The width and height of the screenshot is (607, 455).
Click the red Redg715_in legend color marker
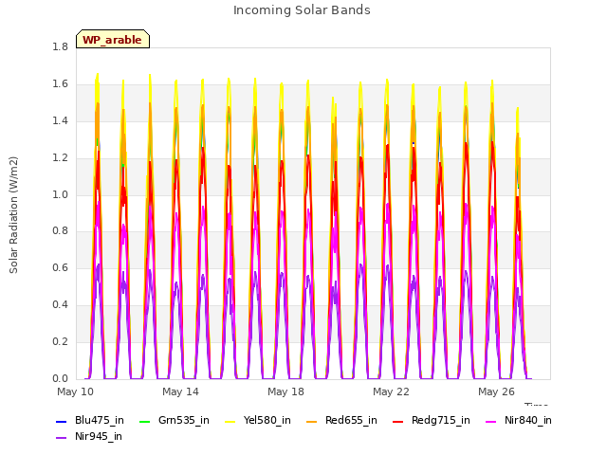[397, 421]
